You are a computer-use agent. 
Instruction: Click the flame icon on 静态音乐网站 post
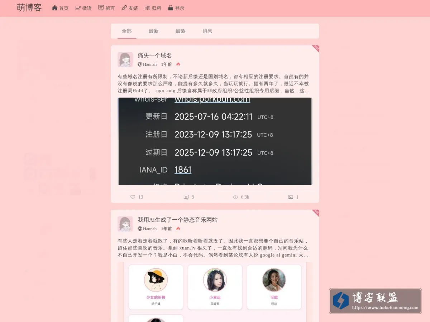[x=178, y=229]
